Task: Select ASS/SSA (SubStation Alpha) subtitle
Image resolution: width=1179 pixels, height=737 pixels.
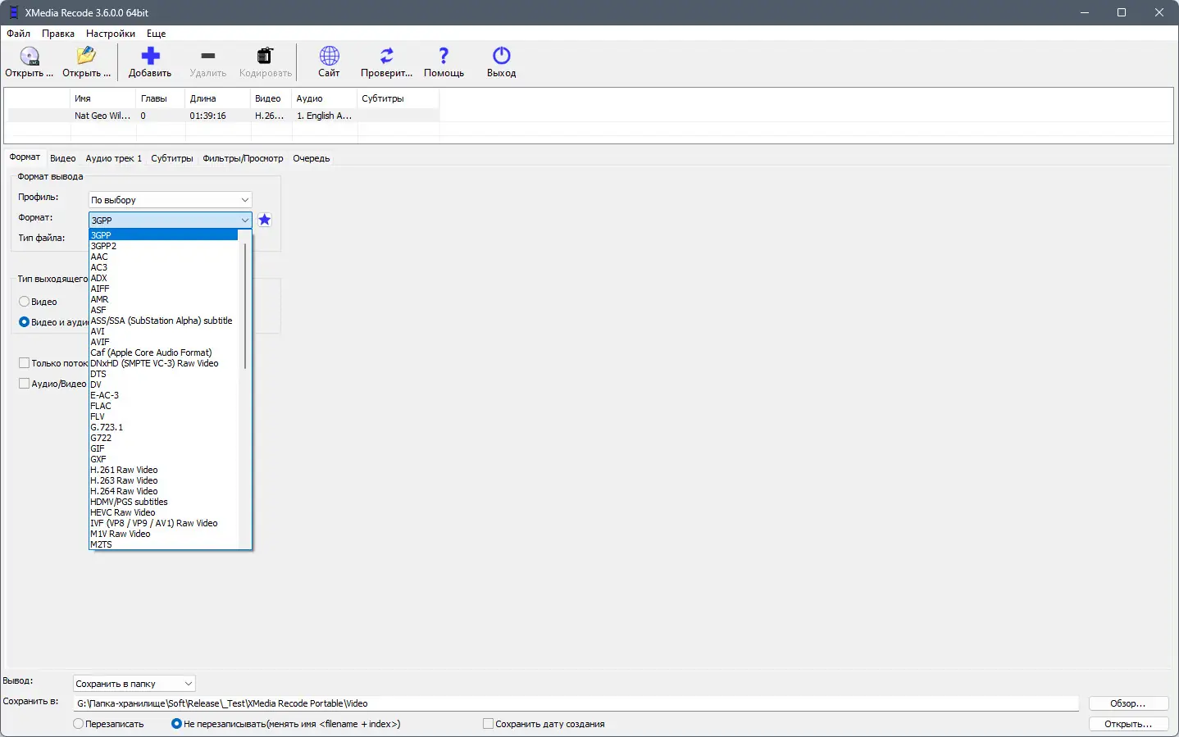Action: [163, 321]
